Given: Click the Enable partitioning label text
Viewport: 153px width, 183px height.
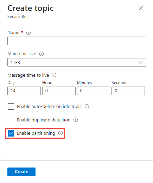Looking at the screenshot, I should pos(36,133).
